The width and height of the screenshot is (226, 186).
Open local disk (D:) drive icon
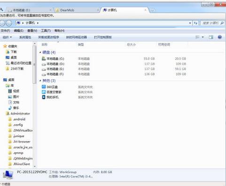tap(44, 64)
